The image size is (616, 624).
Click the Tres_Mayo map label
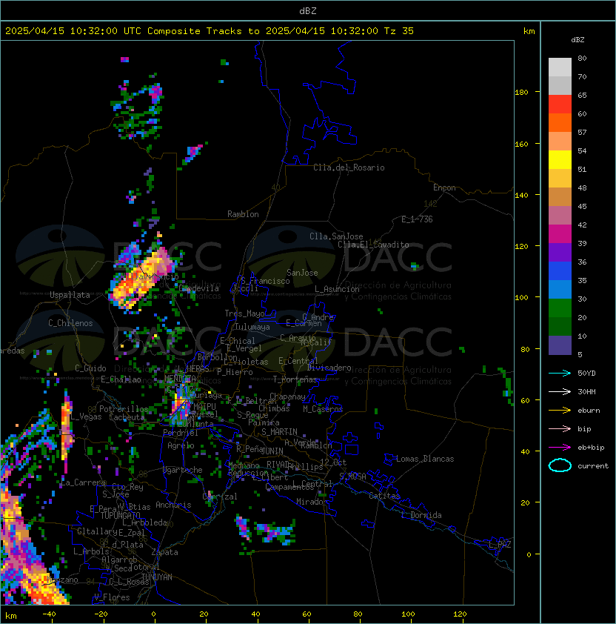click(x=244, y=313)
